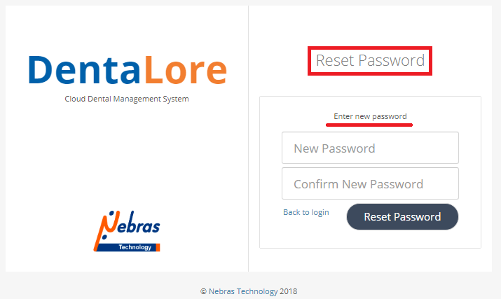Screen dimensions: 501x299
Task: Click the "Reset Password" page heading
Action: coord(370,61)
